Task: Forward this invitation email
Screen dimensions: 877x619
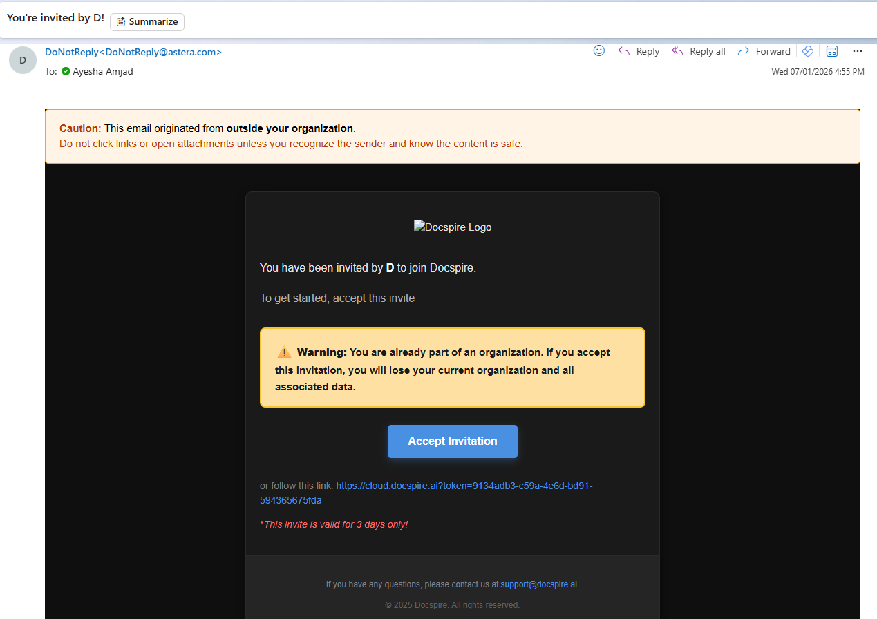Action: pos(764,51)
